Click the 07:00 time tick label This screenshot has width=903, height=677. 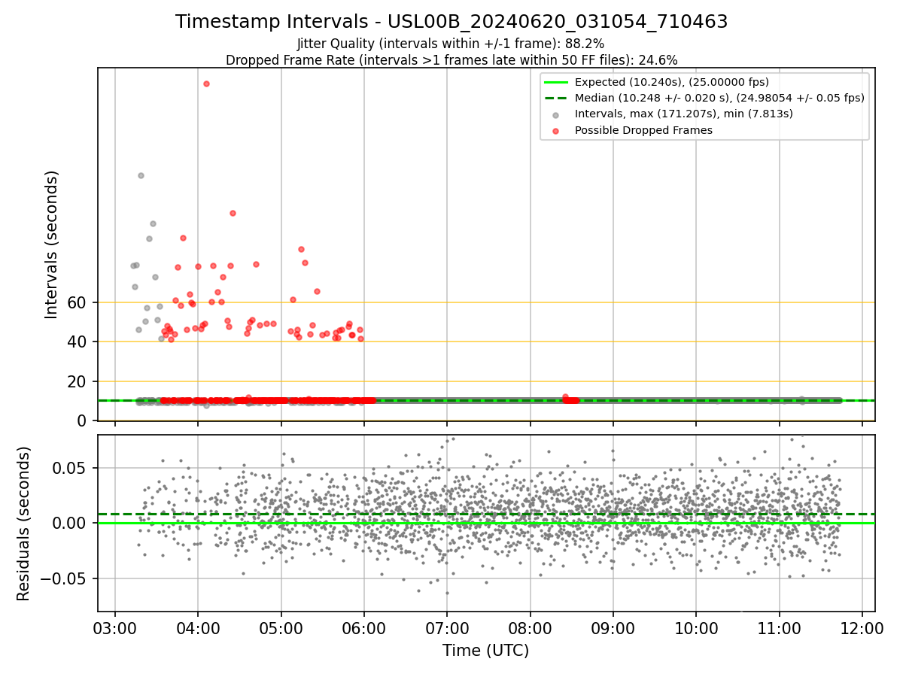pos(447,627)
